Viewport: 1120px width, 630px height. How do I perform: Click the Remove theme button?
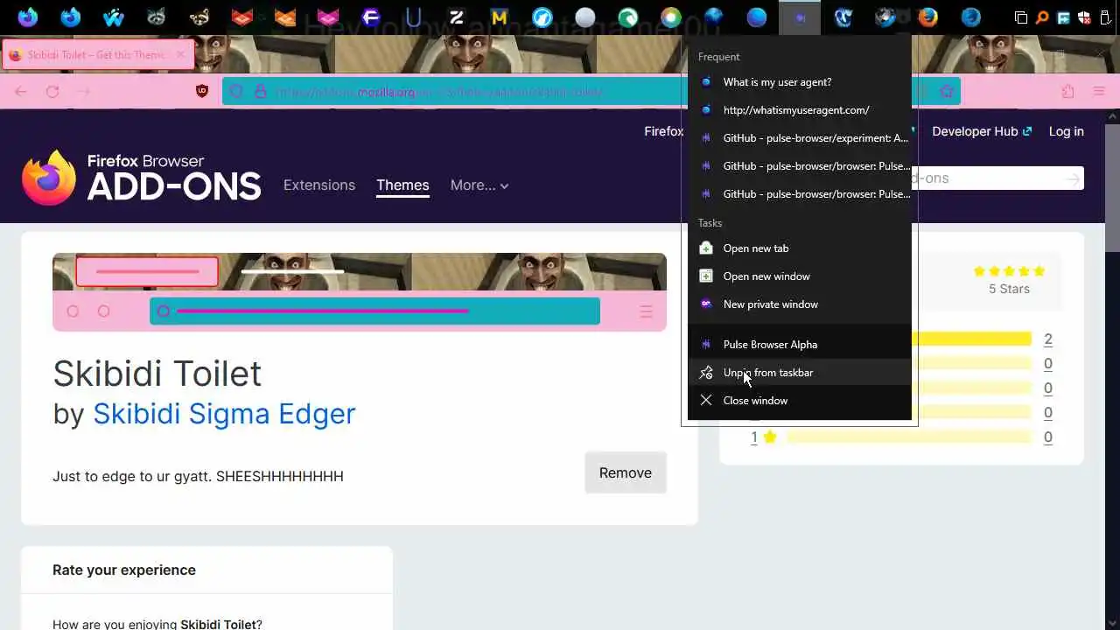click(626, 472)
